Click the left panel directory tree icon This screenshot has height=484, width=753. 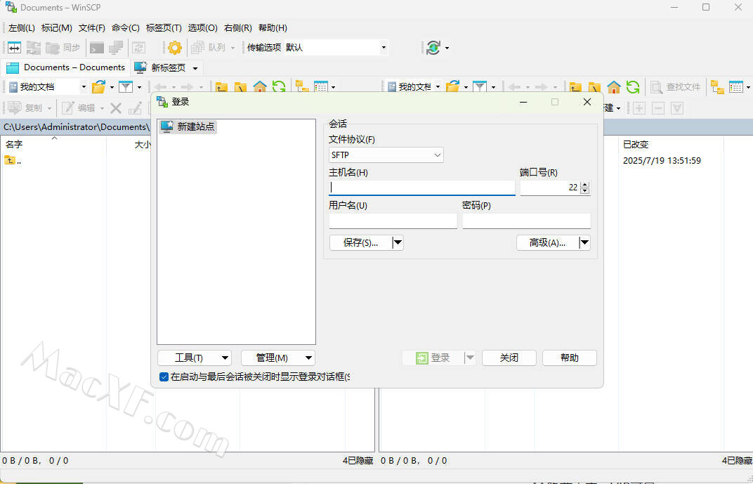click(x=302, y=87)
